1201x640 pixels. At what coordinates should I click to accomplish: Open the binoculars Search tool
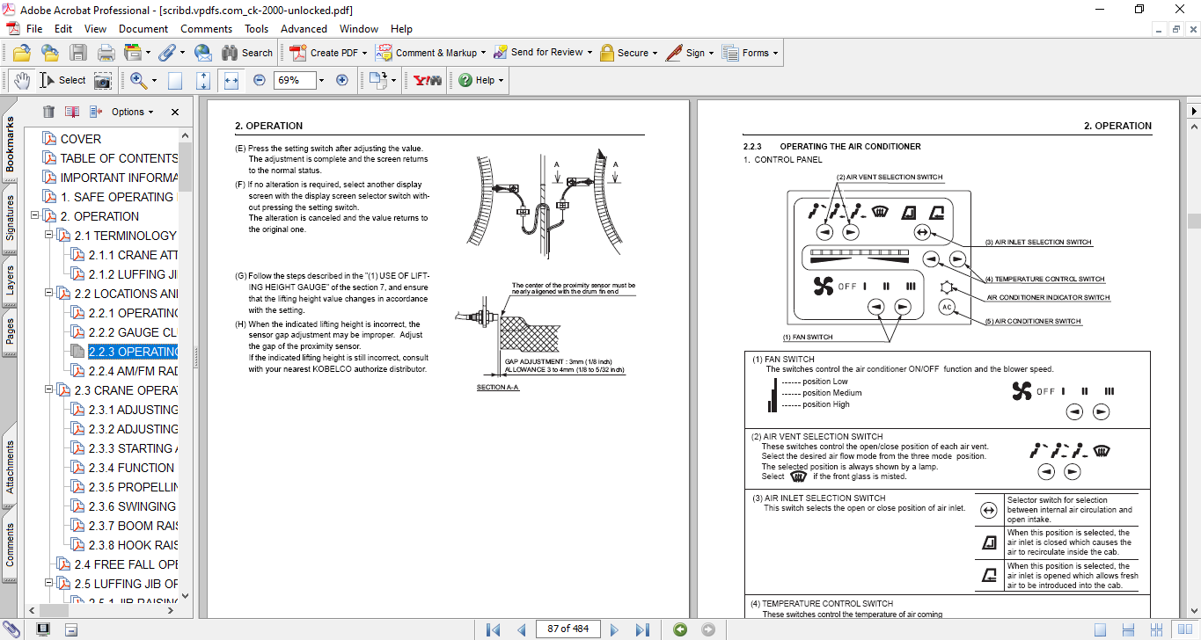point(247,53)
